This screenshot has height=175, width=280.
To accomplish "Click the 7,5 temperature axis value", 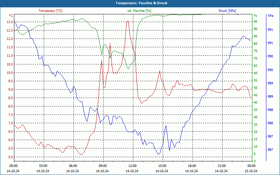I will point(10,115).
